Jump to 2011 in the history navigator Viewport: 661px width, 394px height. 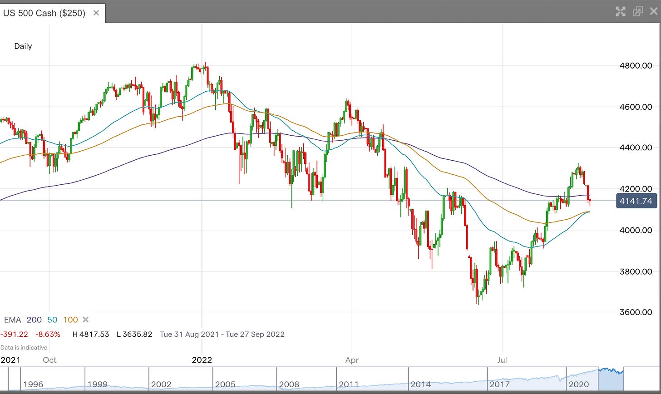click(349, 384)
